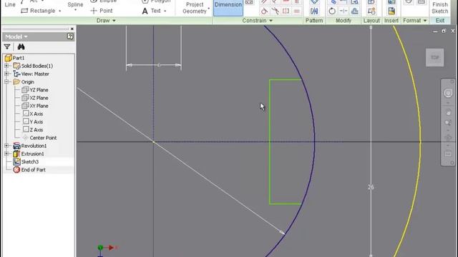Click the Pan tool in navigation bar

click(448, 113)
